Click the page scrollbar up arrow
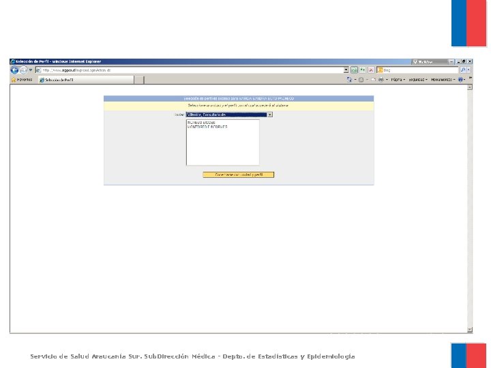The image size is (491, 368). coord(469,87)
